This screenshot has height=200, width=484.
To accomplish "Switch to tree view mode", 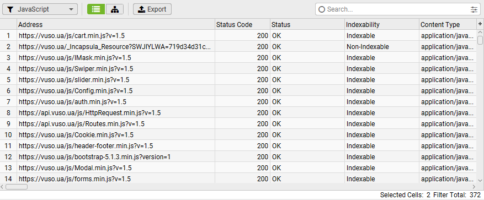I will [x=115, y=9].
